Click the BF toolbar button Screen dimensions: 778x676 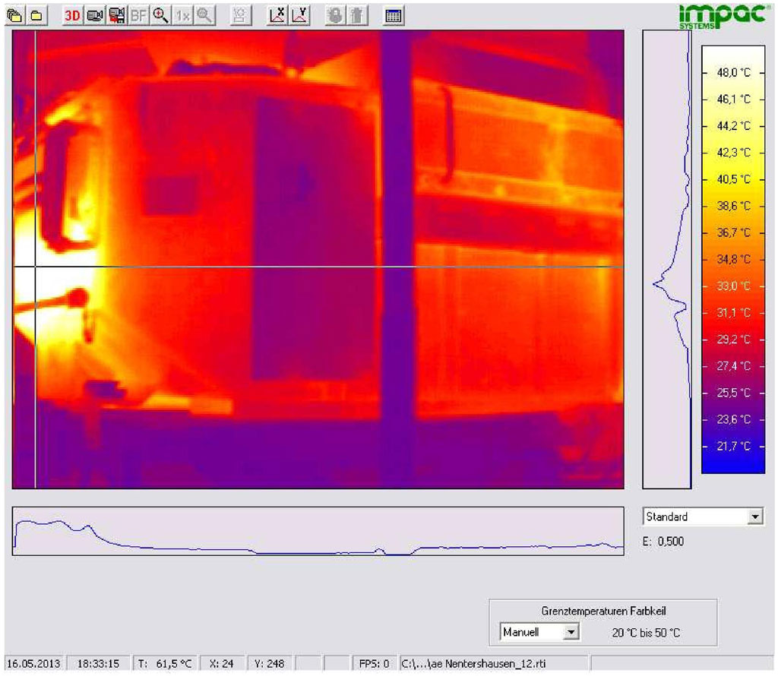[x=139, y=15]
